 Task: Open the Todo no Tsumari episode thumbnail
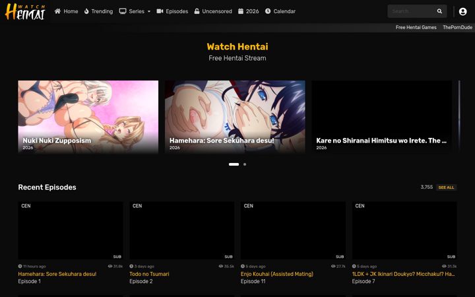coord(182,230)
